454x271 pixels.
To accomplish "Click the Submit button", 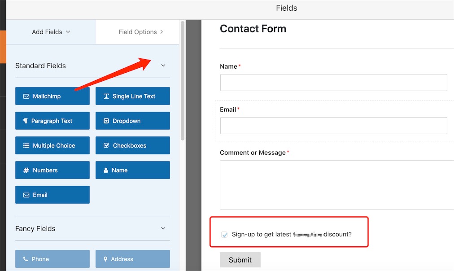I will [x=240, y=260].
